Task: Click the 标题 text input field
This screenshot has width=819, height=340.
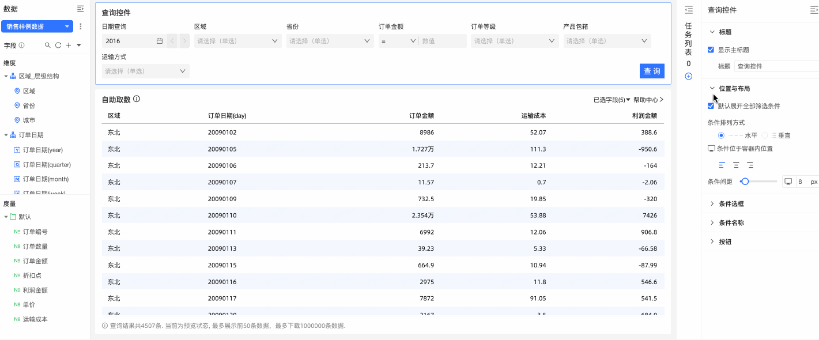Action: pos(777,66)
